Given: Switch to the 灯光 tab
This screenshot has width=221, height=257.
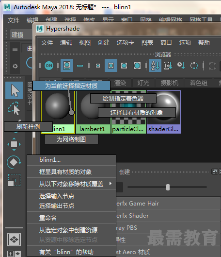Looking at the screenshot, I should point(143,83).
